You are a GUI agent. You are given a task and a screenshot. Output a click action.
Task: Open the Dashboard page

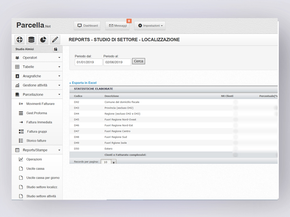87,26
